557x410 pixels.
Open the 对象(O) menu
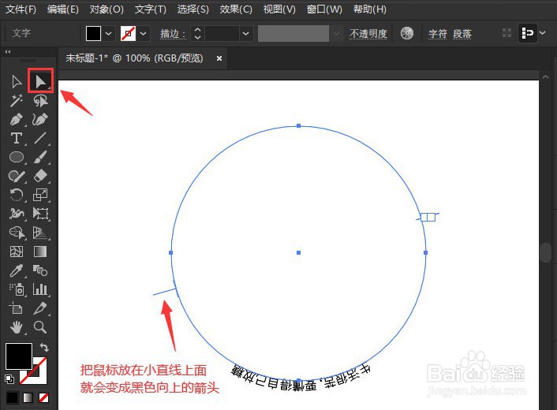tap(107, 9)
